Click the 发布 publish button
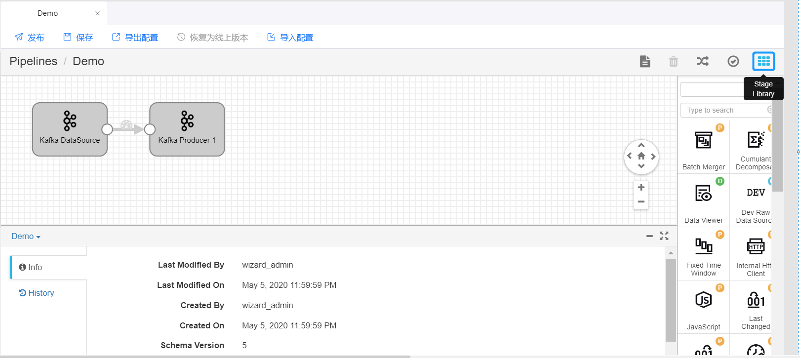 (x=30, y=38)
